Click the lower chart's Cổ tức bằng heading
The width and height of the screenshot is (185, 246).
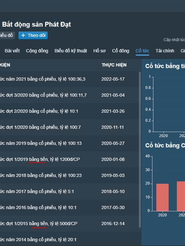click(165, 145)
